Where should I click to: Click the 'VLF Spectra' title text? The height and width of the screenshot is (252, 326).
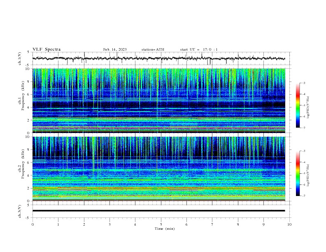pyautogui.click(x=47, y=49)
